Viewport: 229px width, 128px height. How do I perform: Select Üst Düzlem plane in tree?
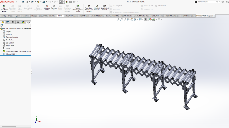10,43
